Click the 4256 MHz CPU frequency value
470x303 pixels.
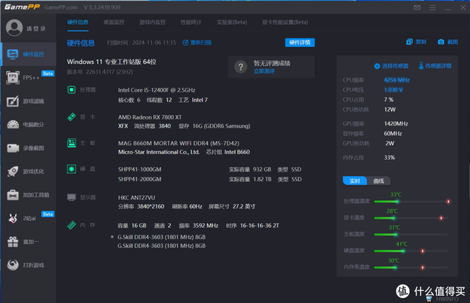[397, 80]
